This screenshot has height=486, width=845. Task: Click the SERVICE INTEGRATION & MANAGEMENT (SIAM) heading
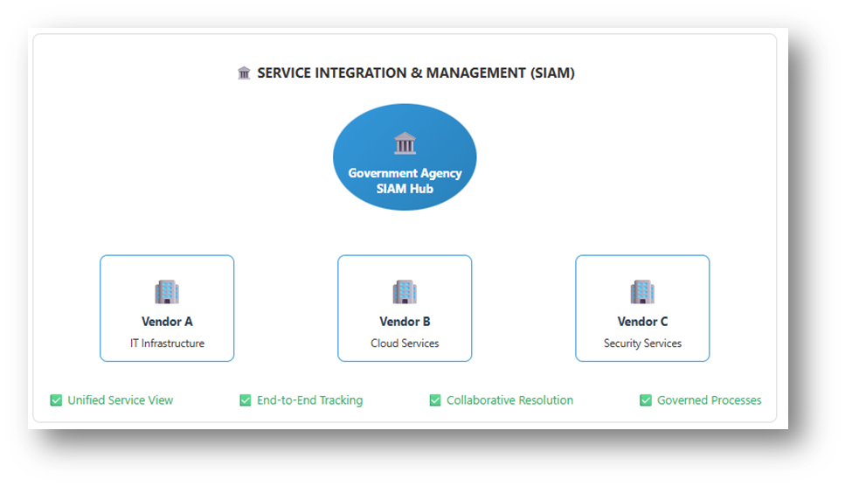click(415, 73)
